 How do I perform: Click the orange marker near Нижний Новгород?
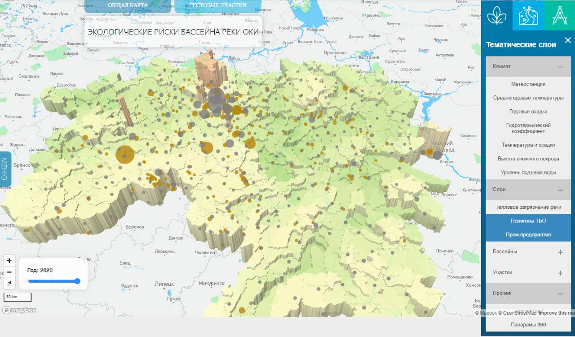[x=429, y=152]
